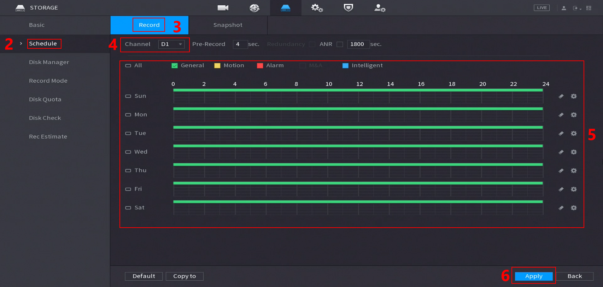Open the Security shield icon in top bar
Viewport: 603px width, 287px height.
(x=349, y=8)
